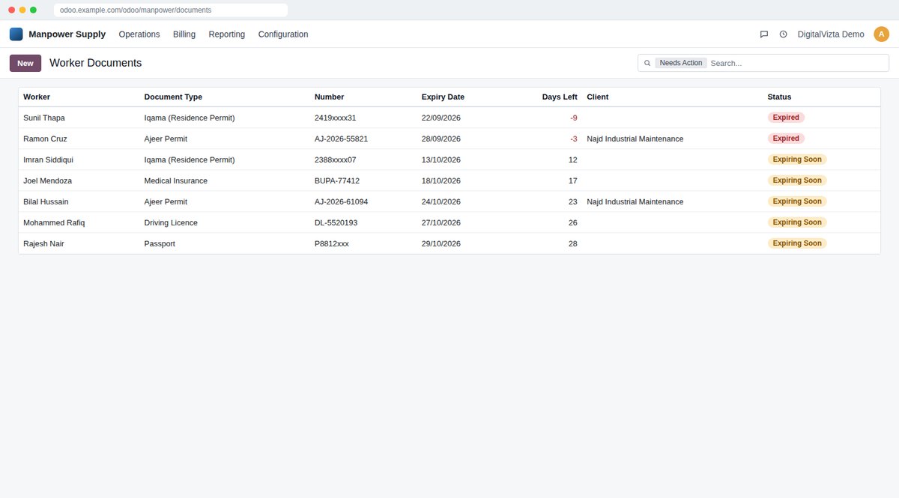Click Ajeer Permit in Ramon Cruz's row
The image size is (899, 498).
pyautogui.click(x=166, y=139)
